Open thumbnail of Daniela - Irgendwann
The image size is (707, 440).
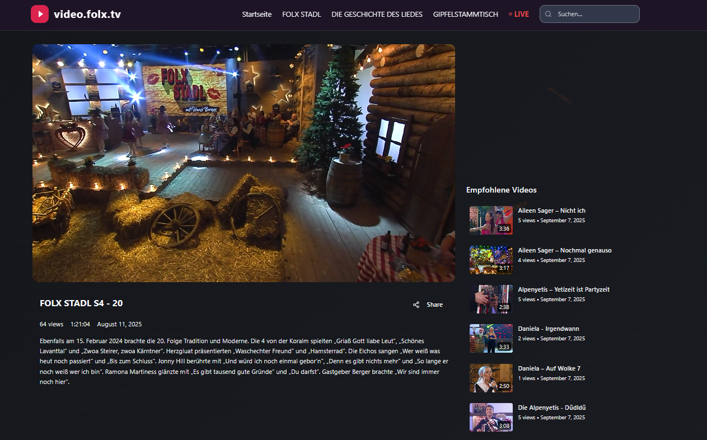coord(491,338)
